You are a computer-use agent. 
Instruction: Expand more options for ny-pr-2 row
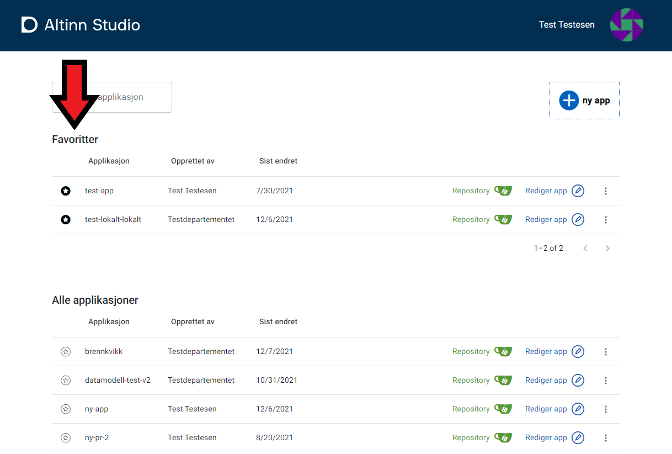coord(605,437)
